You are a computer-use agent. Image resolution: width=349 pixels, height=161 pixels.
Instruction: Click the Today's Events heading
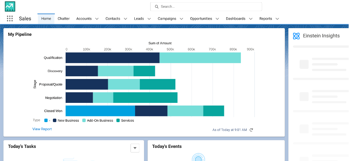[167, 146]
